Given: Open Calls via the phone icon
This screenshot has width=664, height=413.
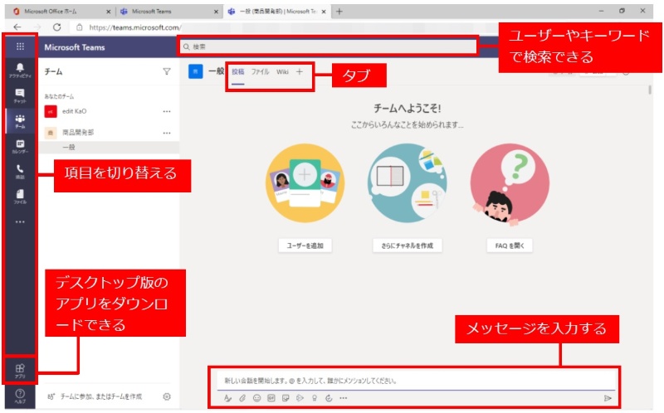Looking at the screenshot, I should point(20,171).
